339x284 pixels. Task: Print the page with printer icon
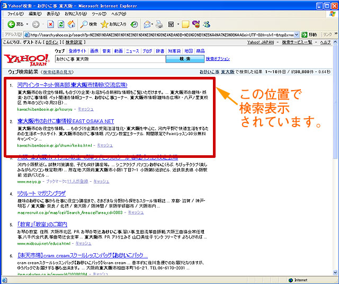pos(159,24)
